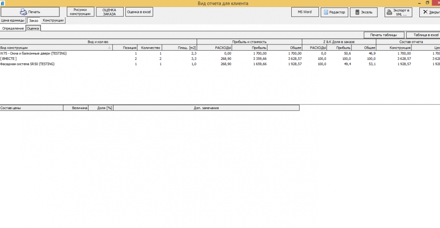Open the MS Word export button

305,12
